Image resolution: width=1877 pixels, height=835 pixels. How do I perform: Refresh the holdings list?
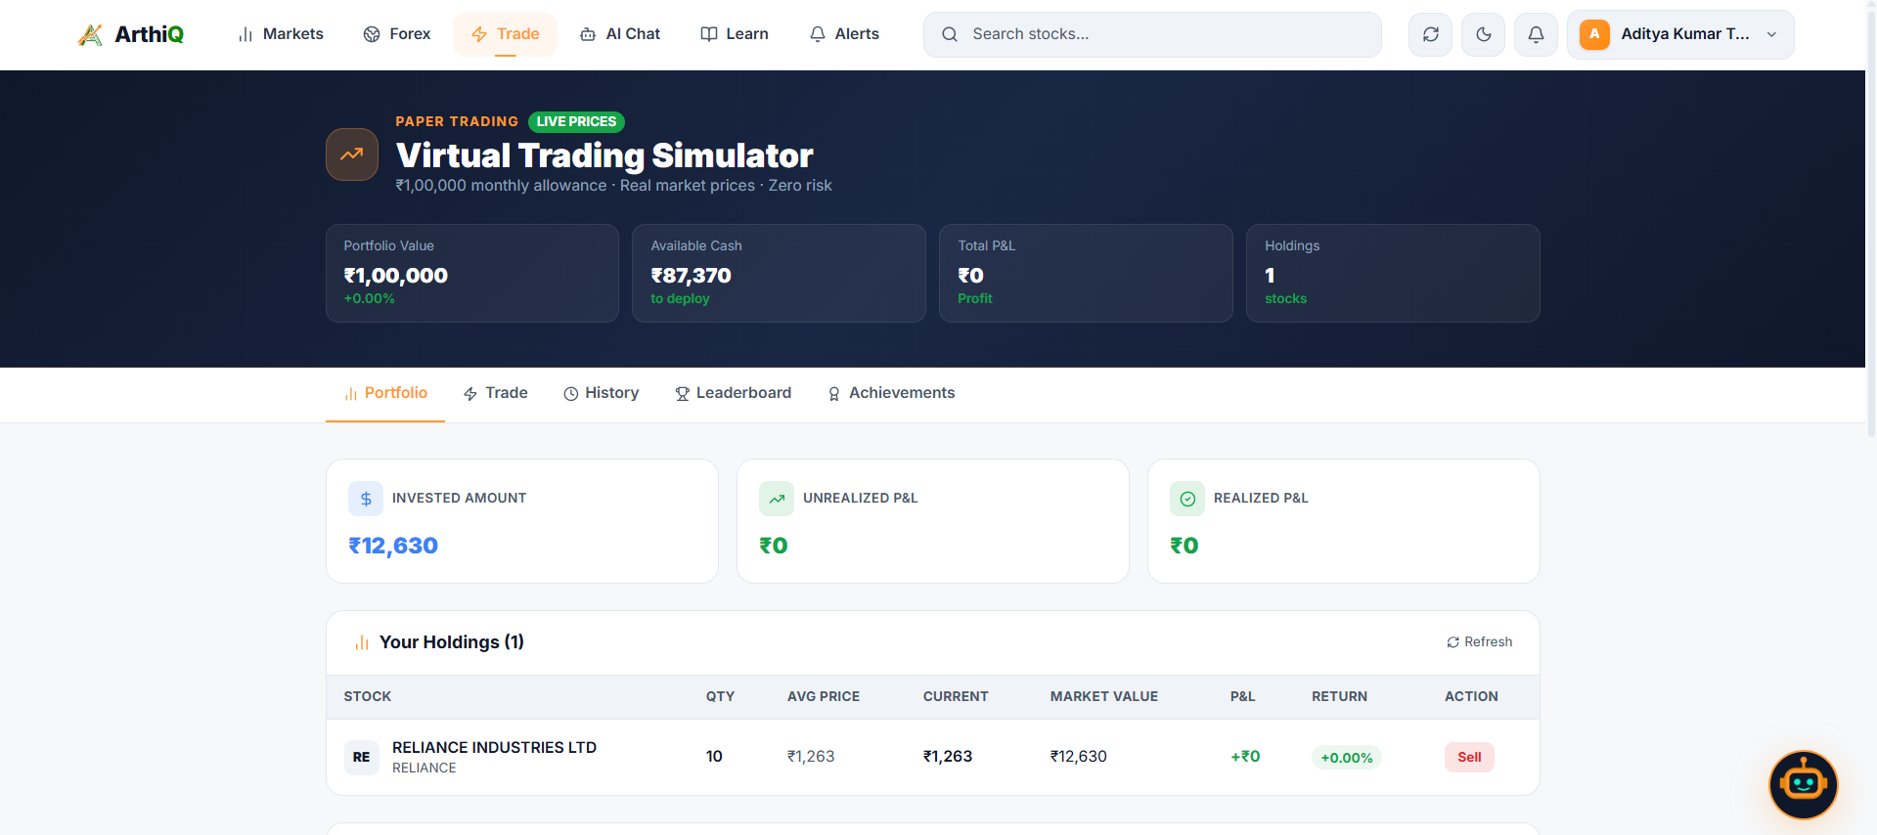coord(1479,642)
